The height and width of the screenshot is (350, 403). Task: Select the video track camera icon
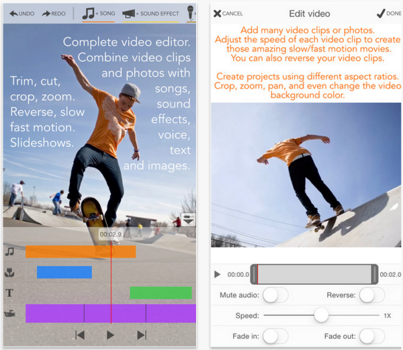pos(10,314)
